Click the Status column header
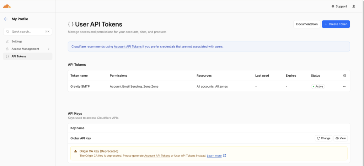 point(316,76)
